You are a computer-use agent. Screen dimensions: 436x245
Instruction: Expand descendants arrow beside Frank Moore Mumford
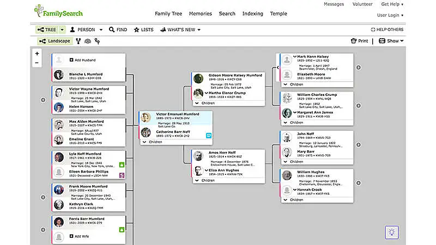point(43,197)
